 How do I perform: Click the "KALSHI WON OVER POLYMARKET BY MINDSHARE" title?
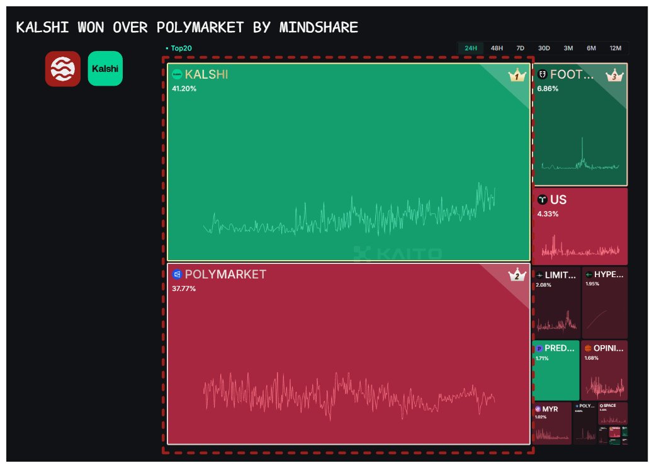click(187, 28)
